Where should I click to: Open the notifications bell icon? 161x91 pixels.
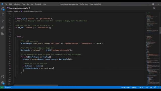click(x=158, y=87)
